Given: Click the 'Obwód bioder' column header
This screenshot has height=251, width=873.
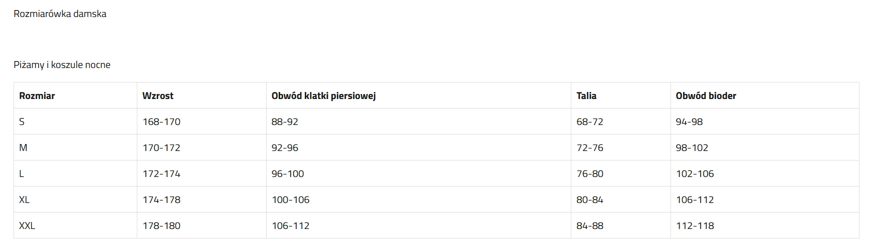Looking at the screenshot, I should (x=706, y=95).
